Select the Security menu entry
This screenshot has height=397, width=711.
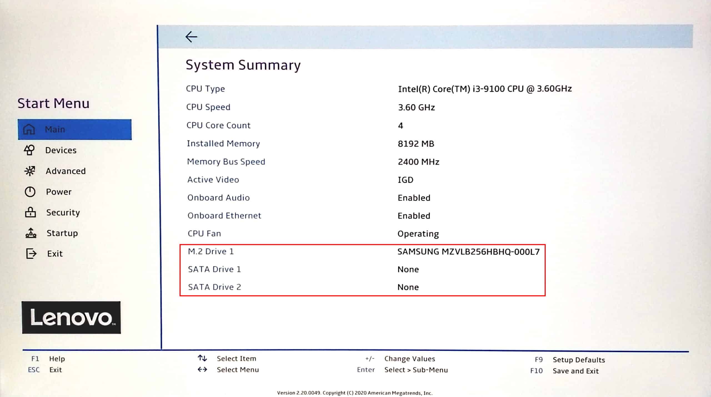point(63,213)
